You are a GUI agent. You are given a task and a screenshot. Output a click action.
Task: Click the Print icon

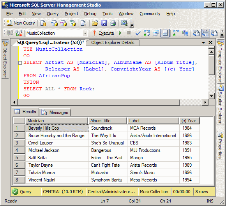tap(113, 23)
